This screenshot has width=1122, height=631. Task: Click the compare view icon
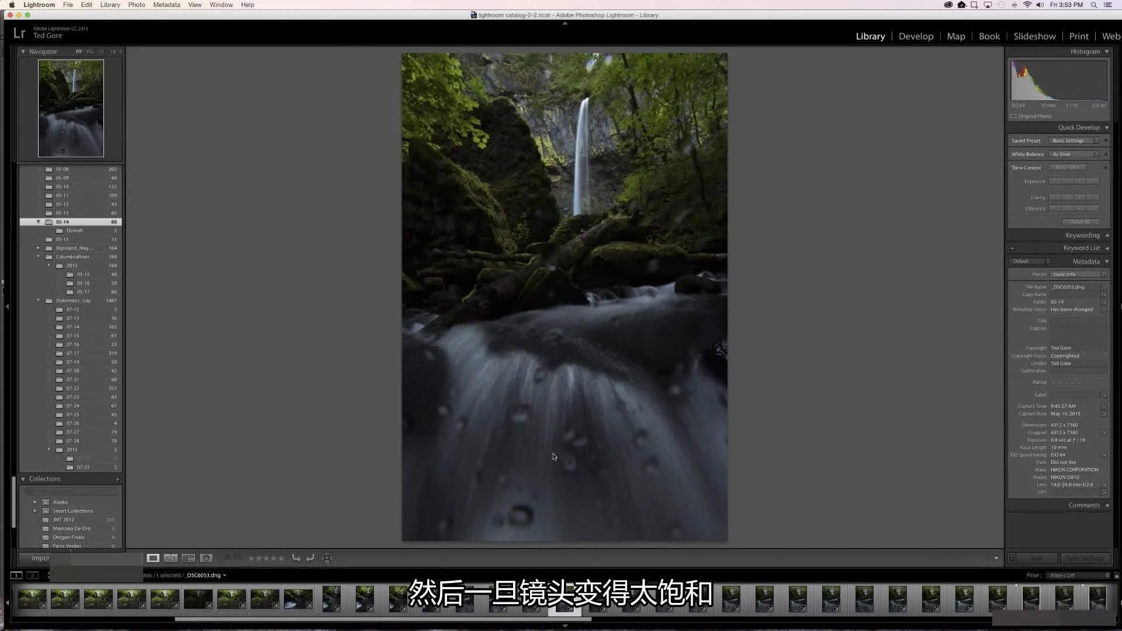[x=170, y=558]
